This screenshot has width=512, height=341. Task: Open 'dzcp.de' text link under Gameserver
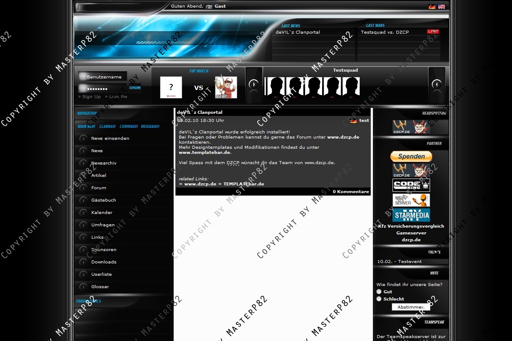click(x=411, y=240)
